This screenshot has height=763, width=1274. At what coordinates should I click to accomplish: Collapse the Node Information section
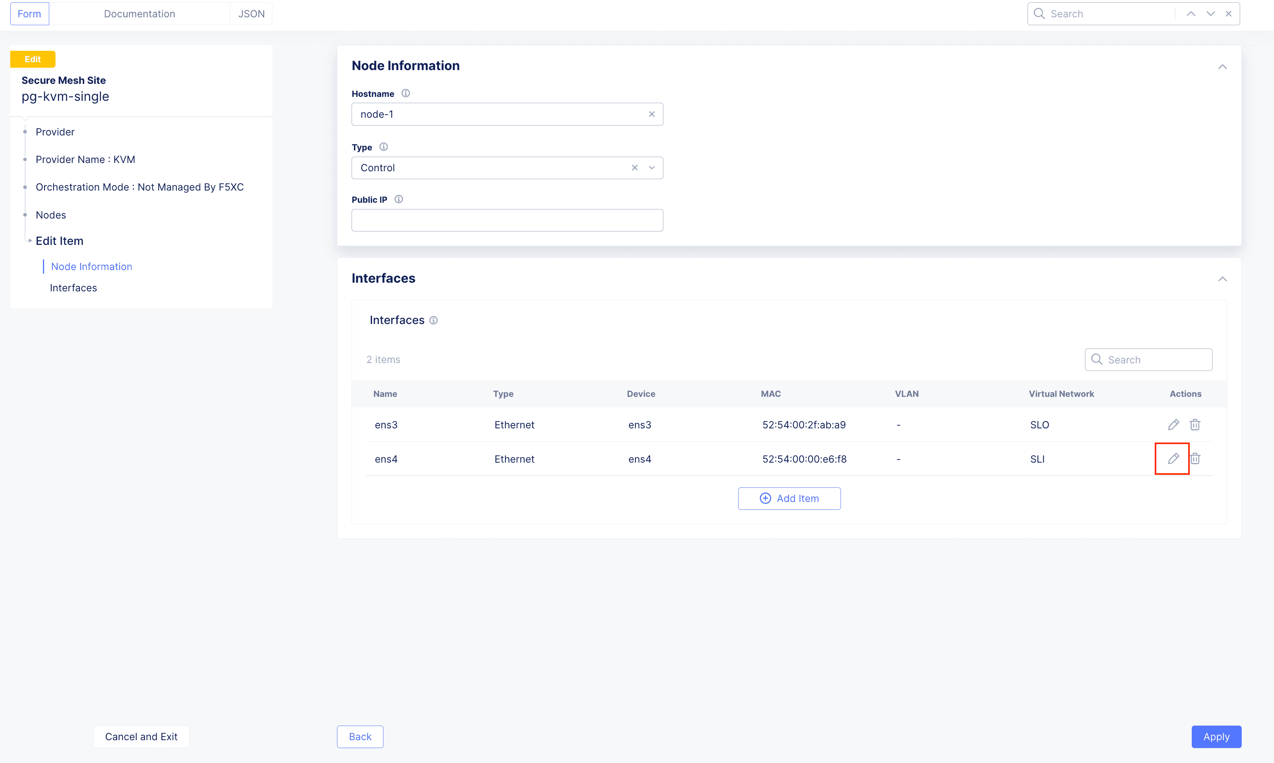pyautogui.click(x=1222, y=67)
